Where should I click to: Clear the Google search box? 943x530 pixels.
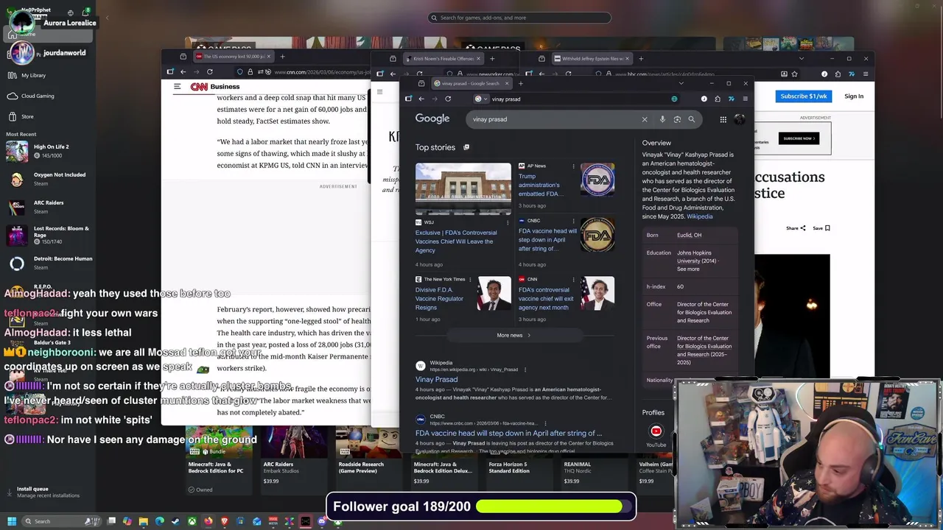645,119
